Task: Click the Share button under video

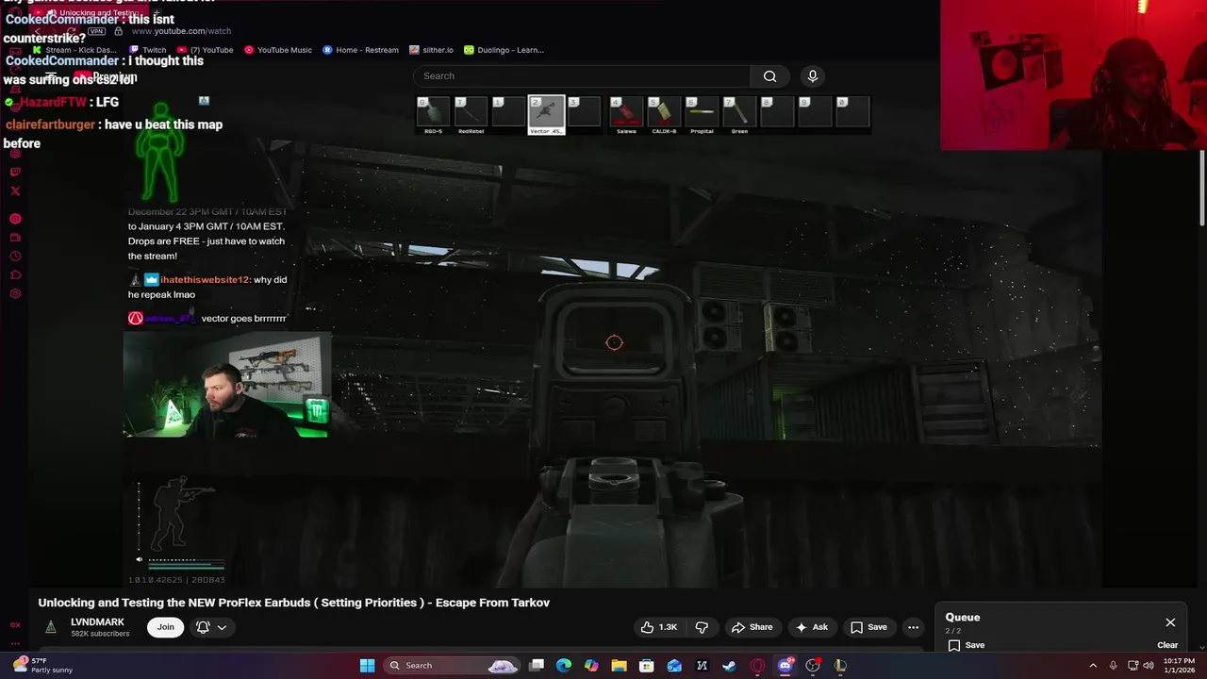Action: 752,627
